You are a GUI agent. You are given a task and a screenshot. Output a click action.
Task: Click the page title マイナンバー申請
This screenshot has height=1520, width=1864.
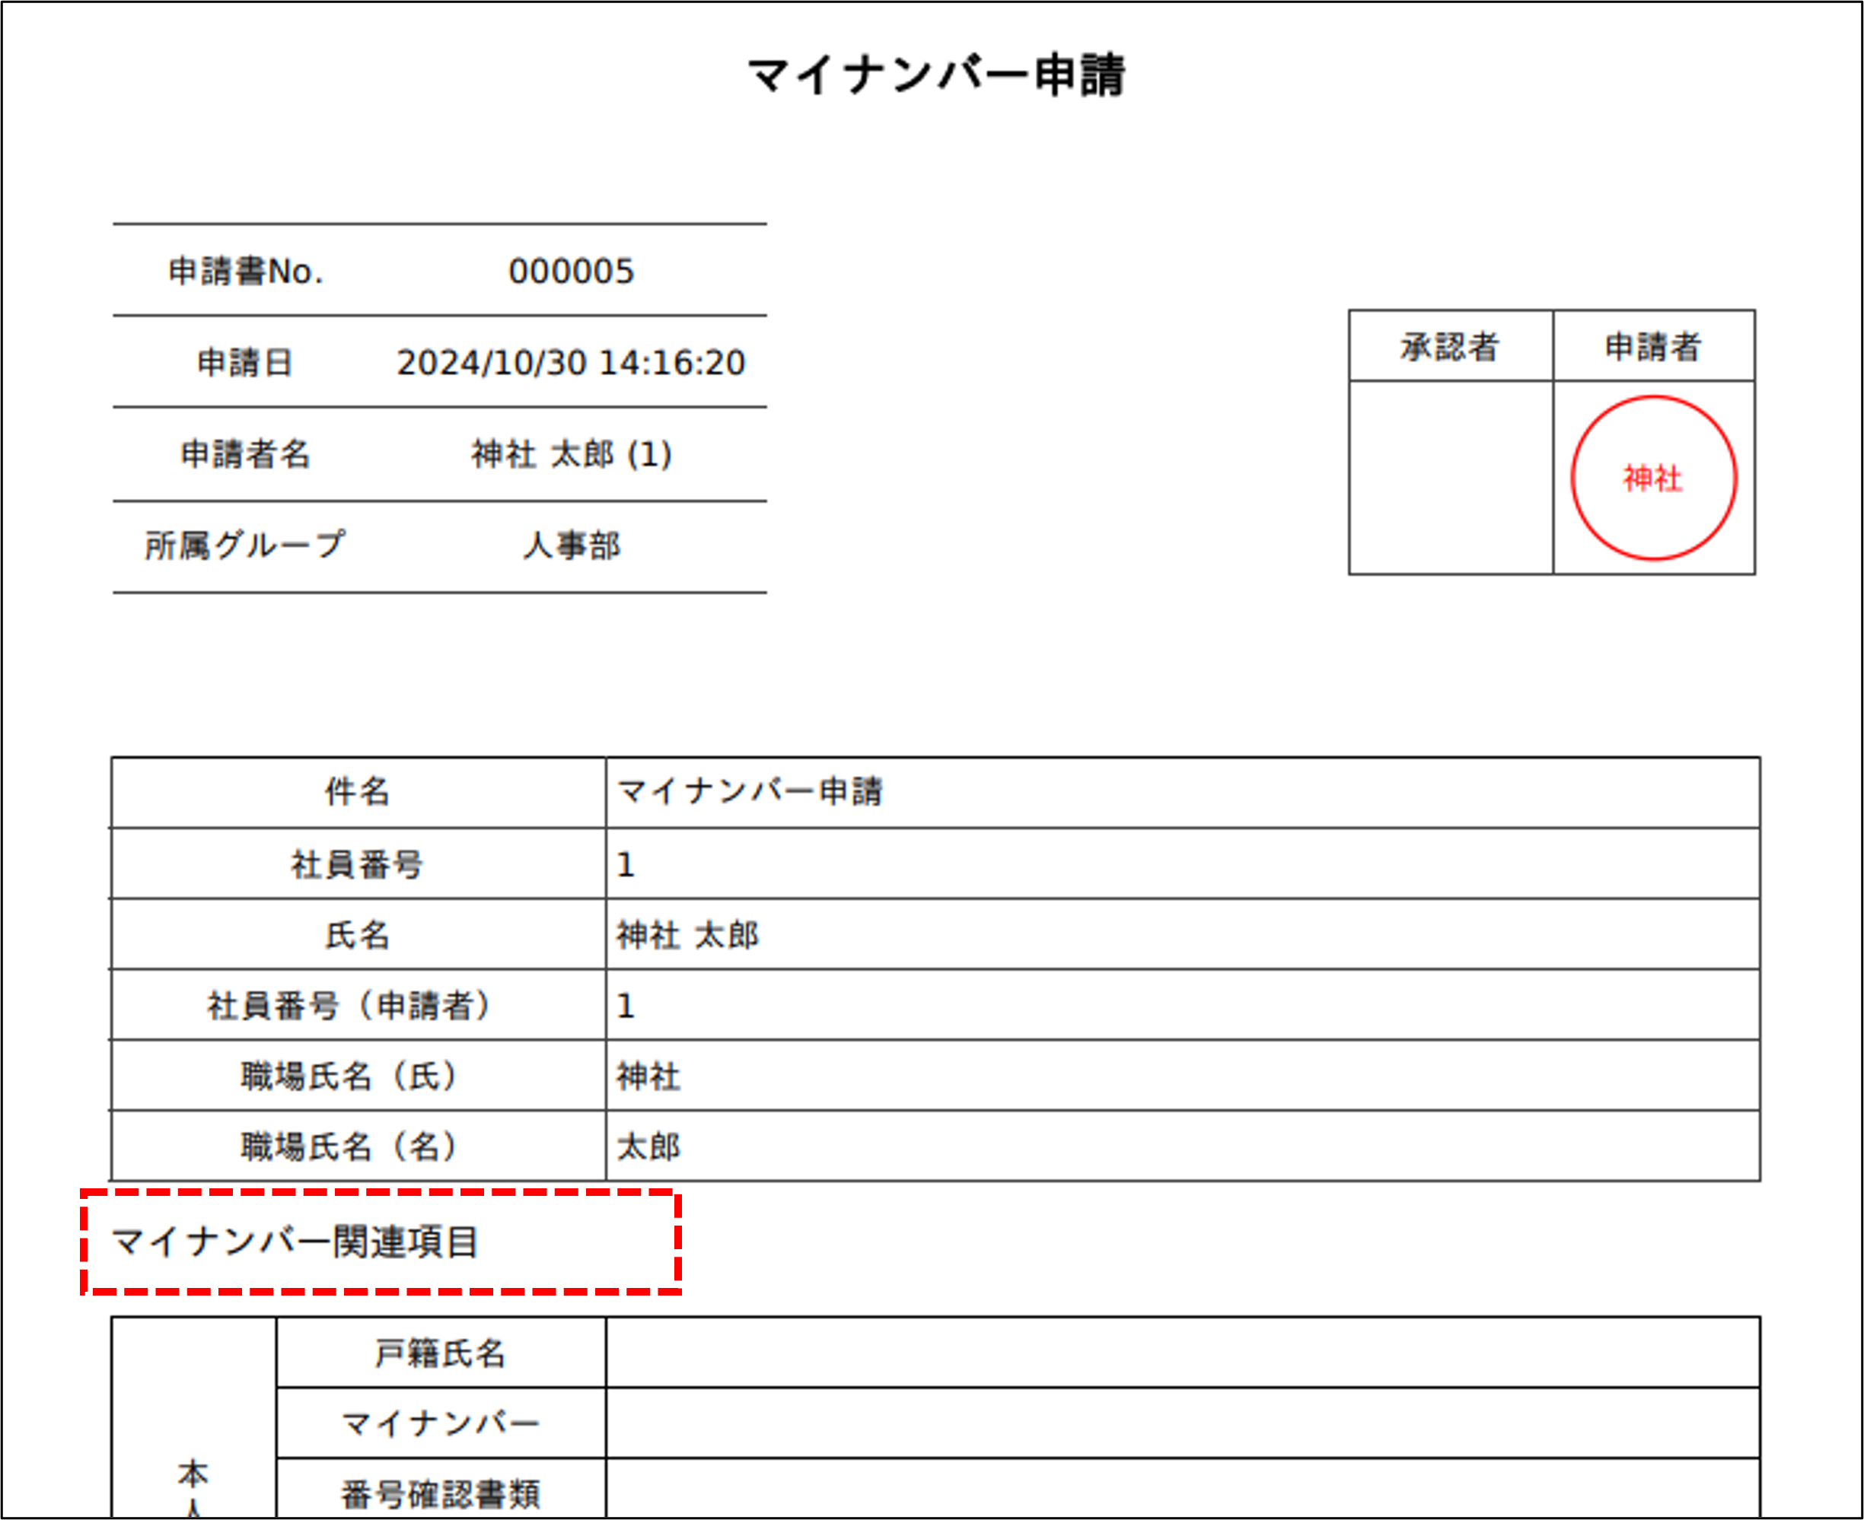[x=935, y=75]
